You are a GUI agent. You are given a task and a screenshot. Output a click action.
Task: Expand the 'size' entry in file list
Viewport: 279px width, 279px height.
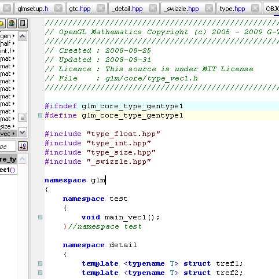[13, 126]
